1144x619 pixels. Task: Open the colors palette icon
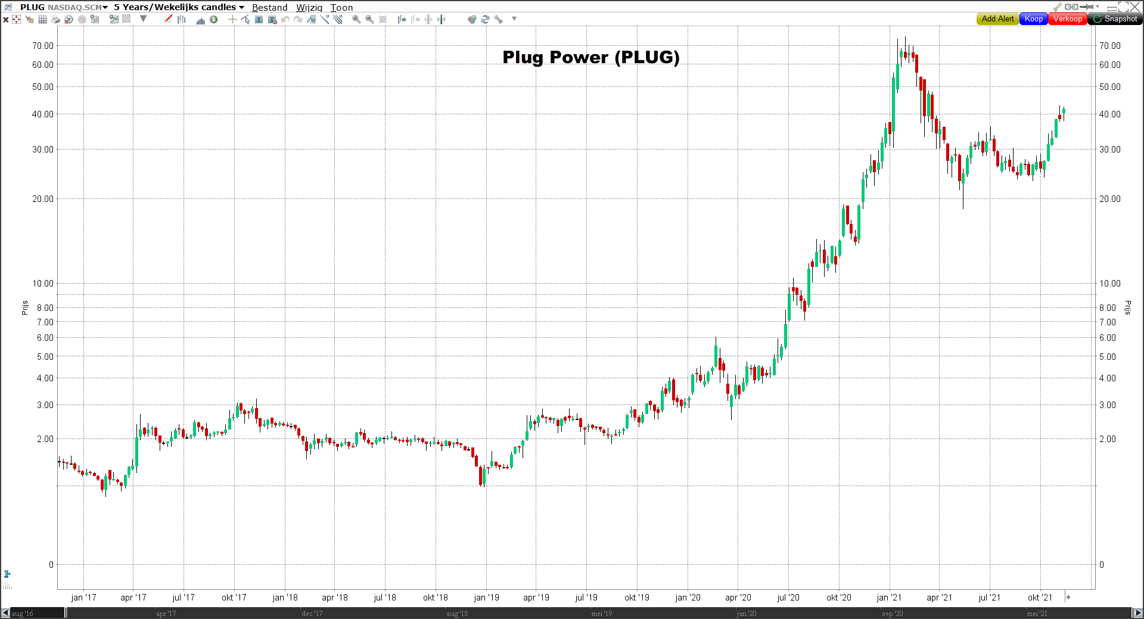coord(472,19)
